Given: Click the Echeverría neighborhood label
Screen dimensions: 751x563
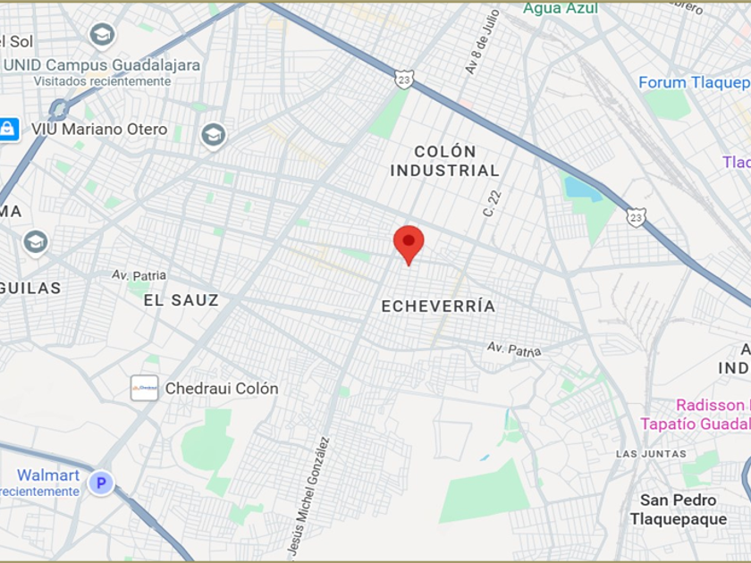Looking at the screenshot, I should click(438, 306).
